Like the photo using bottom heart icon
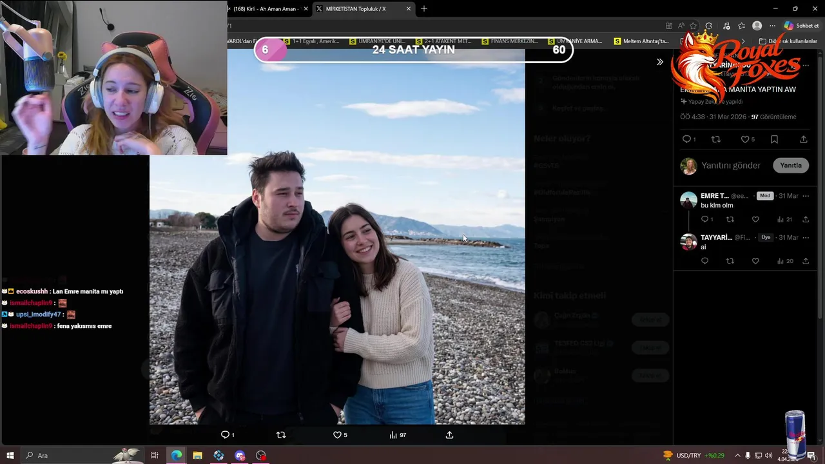Screen dimensions: 825x464 click(336, 435)
